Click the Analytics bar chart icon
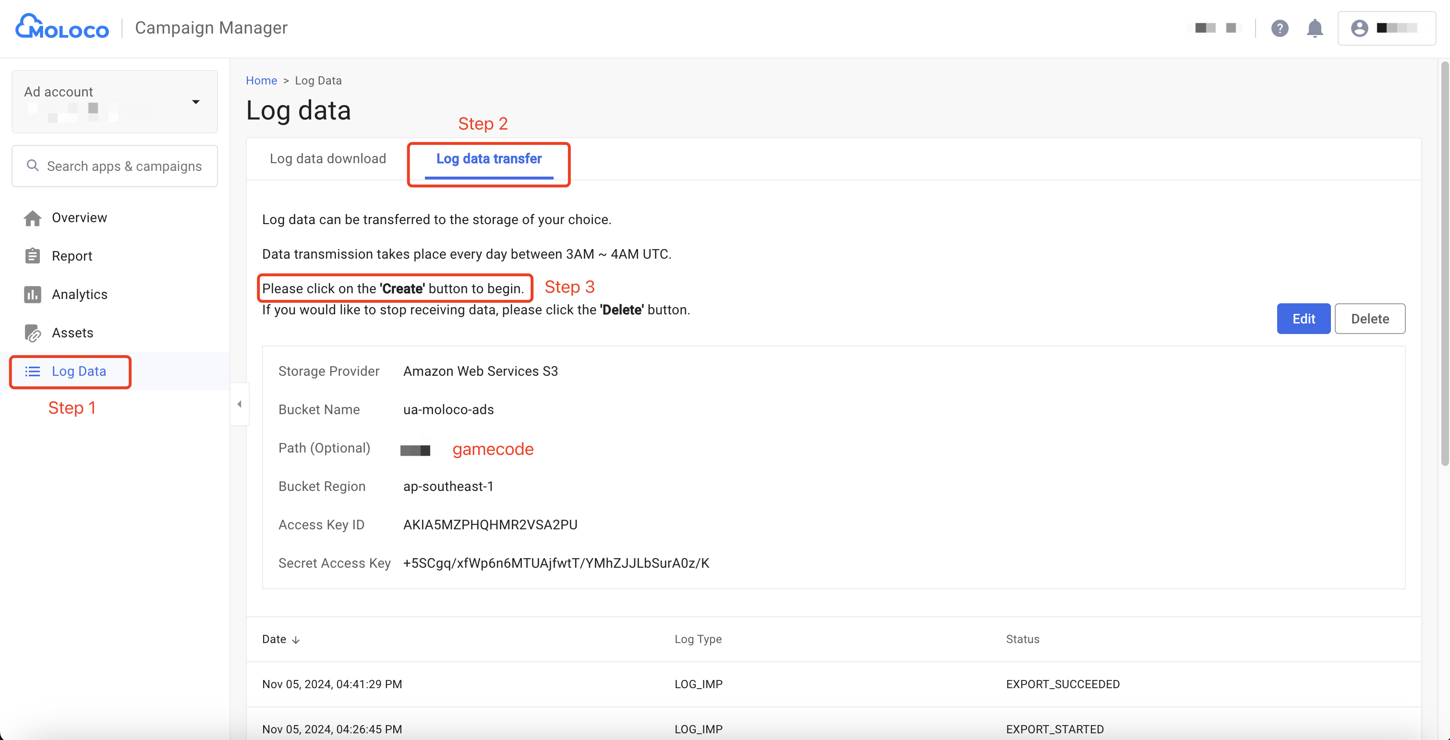 [x=33, y=294]
